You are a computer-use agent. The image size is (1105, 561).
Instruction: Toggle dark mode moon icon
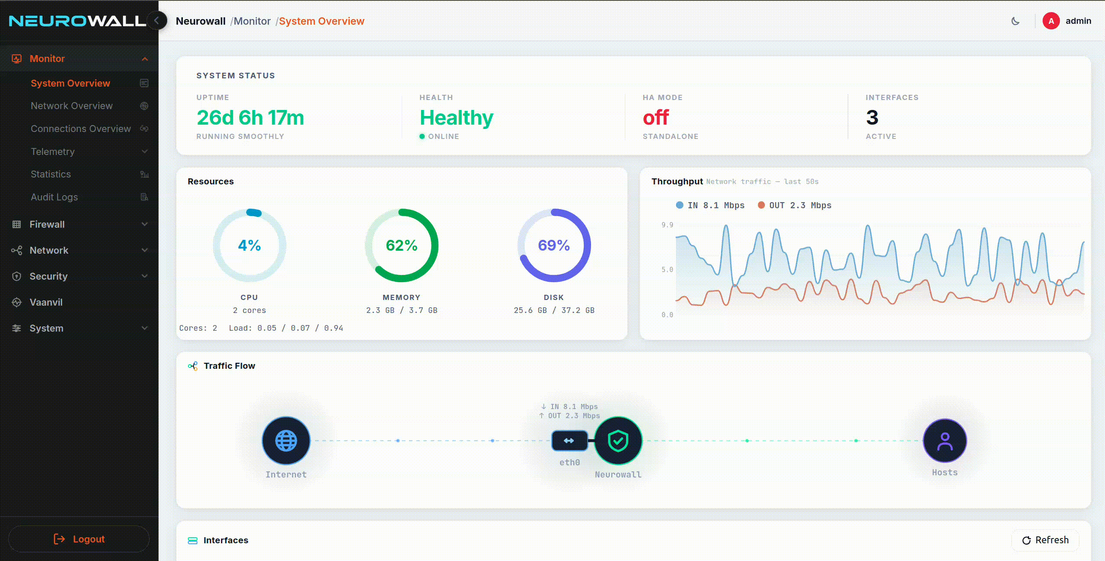[1015, 21]
